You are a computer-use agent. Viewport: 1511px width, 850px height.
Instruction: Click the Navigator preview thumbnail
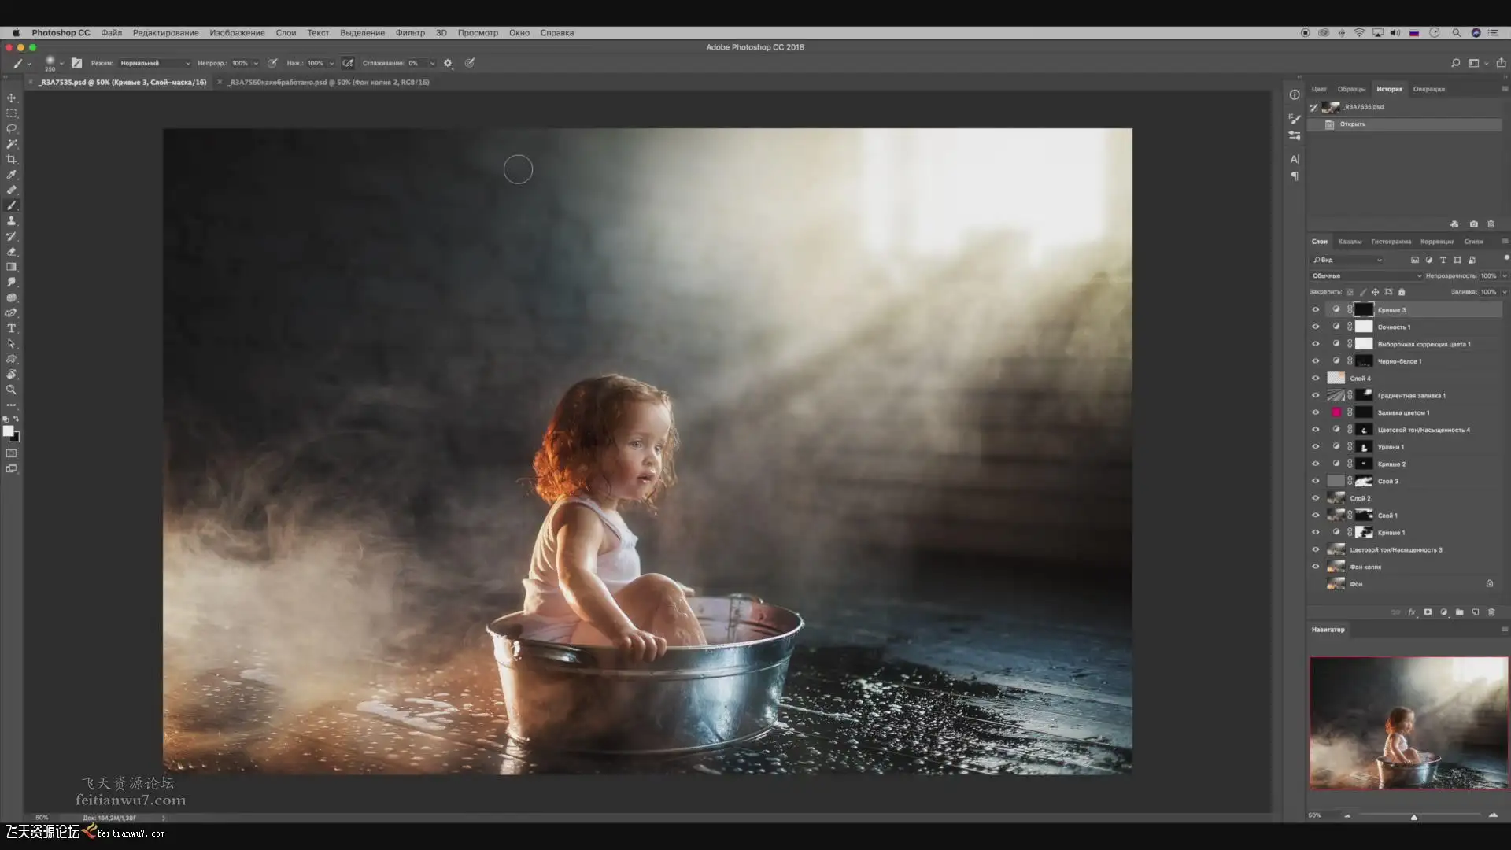click(x=1408, y=722)
